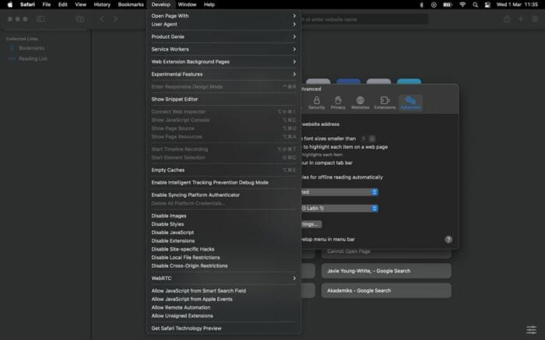Add a new tab with plus icon
The height and width of the screenshot is (340, 545).
521,19
